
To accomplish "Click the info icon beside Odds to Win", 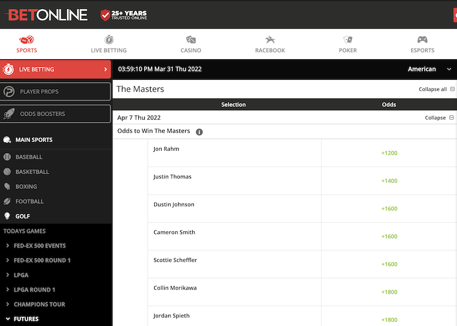I will point(199,132).
